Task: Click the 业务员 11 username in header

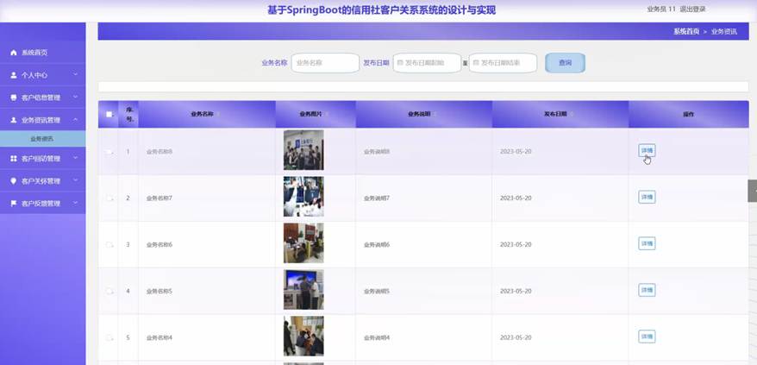Action: pos(661,9)
